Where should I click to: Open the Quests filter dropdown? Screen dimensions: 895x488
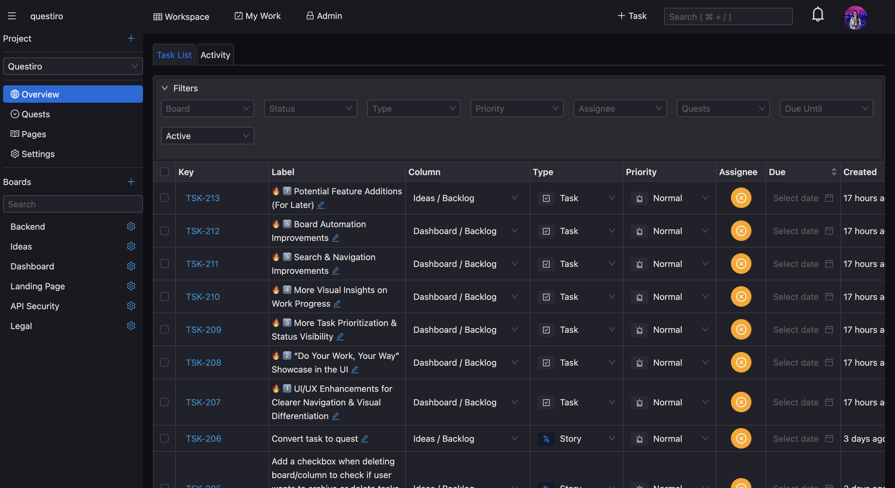coord(723,108)
